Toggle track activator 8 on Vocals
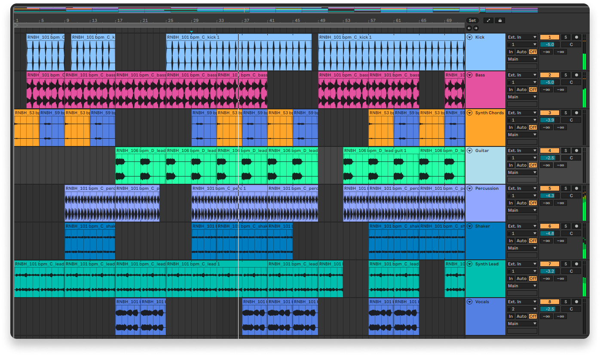Image resolution: width=600 pixels, height=356 pixels. point(550,302)
